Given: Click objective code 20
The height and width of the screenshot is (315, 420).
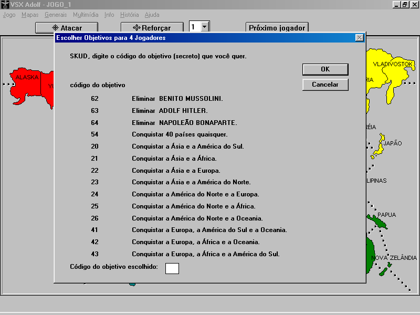Looking at the screenshot, I should click(94, 146).
